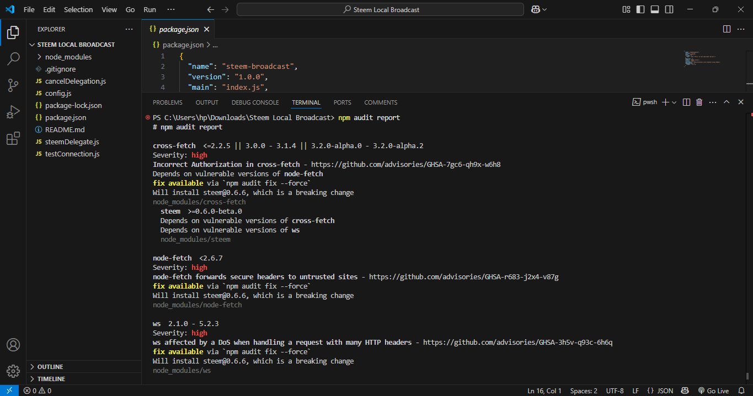Open the Extensions view

(x=13, y=139)
